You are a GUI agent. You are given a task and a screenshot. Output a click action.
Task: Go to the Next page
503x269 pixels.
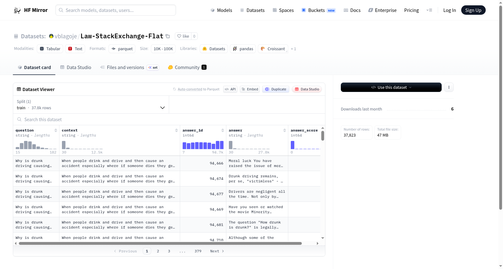[217, 251]
